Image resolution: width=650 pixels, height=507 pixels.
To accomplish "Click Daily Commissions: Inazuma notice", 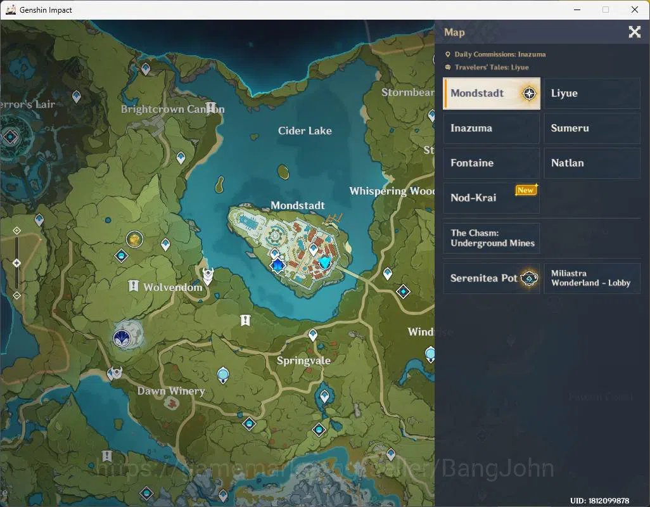I will pyautogui.click(x=495, y=55).
